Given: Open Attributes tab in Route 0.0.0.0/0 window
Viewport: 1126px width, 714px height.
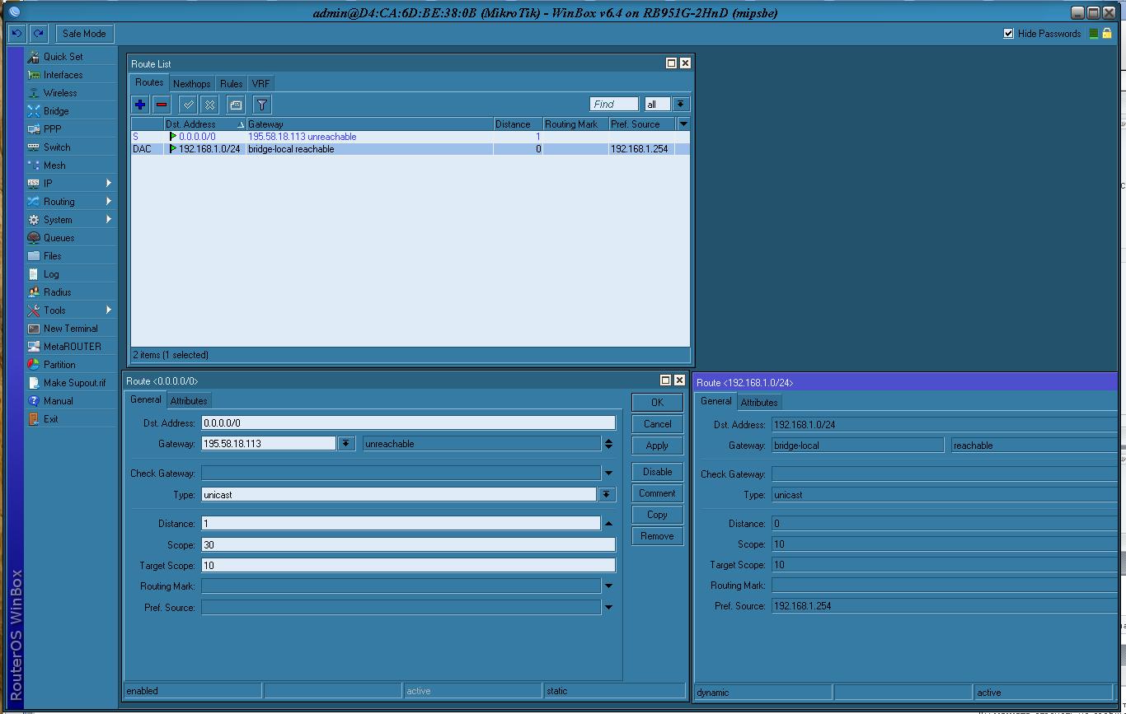Looking at the screenshot, I should [x=189, y=401].
